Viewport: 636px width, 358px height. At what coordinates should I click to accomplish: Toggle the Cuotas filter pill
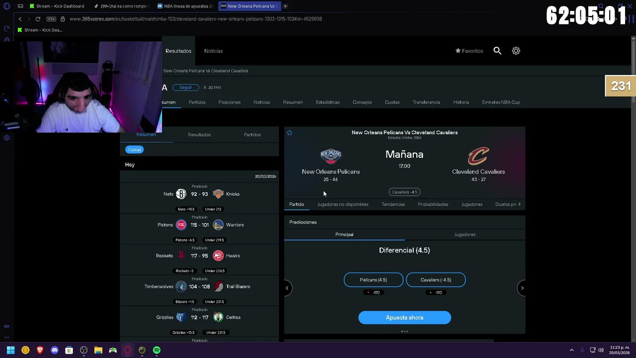135,150
